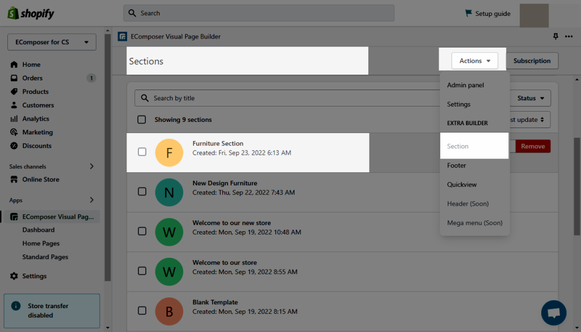Open the live chat bubble
Viewport: 581px width, 332px height.
coord(554,313)
